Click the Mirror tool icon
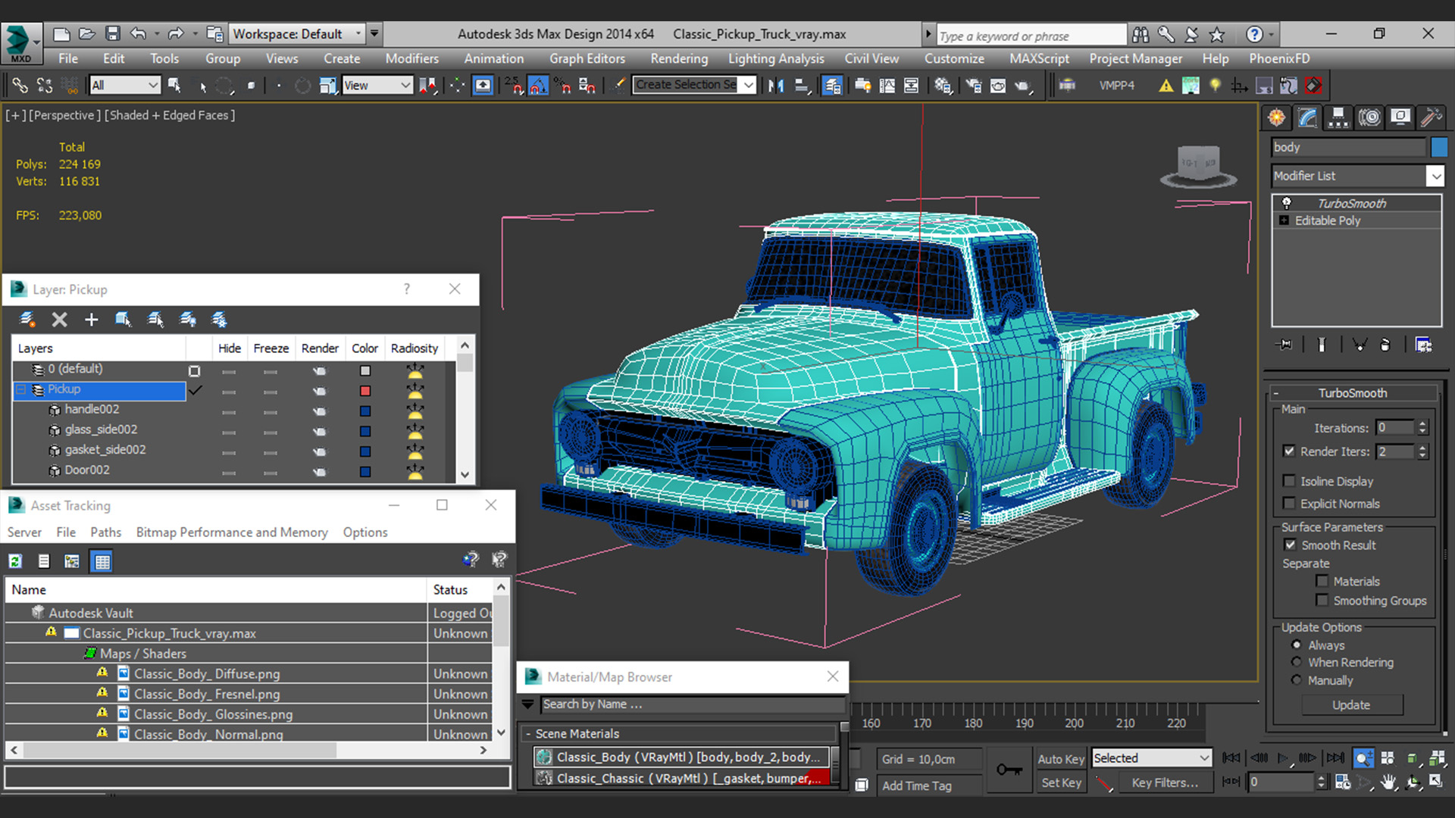 (x=775, y=86)
